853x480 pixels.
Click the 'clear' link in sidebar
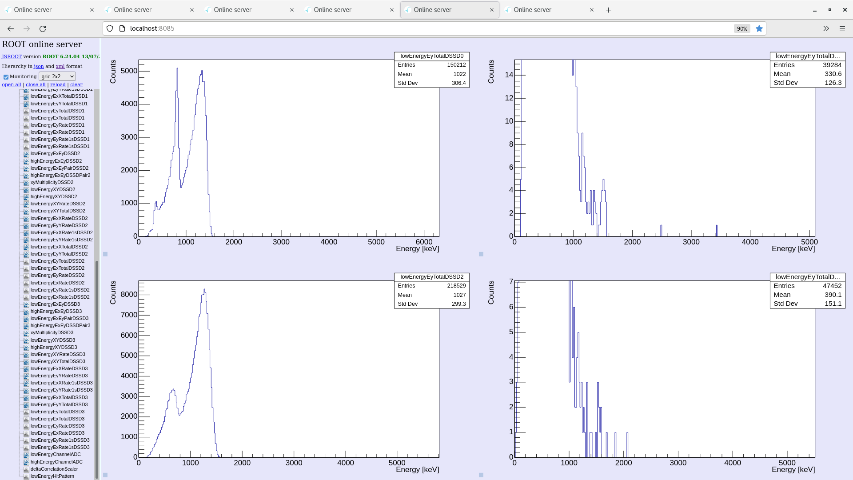[76, 84]
